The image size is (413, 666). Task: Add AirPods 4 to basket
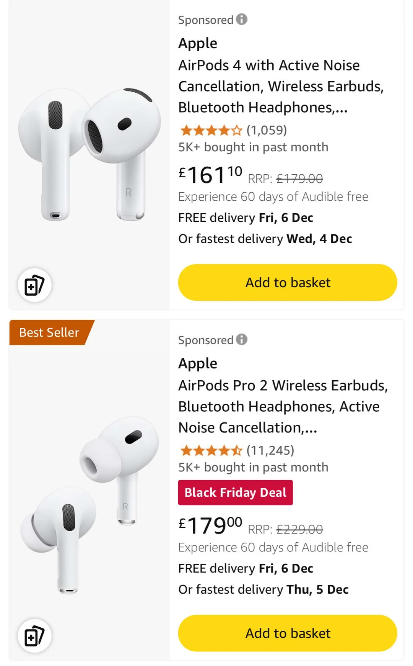[x=288, y=282]
